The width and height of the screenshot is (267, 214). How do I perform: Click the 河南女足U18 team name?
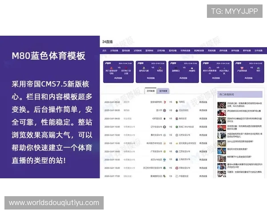click(184, 168)
